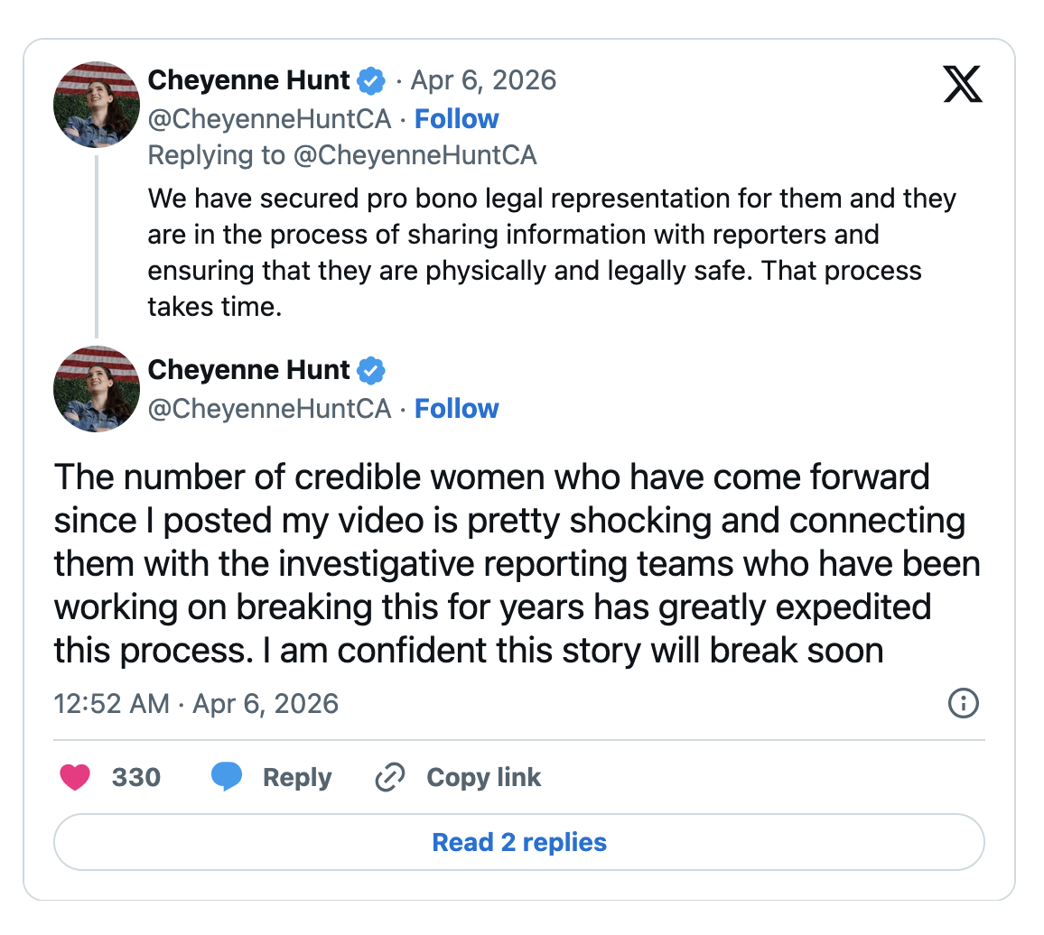Click the chain link icon
1044x935 pixels.
point(389,777)
